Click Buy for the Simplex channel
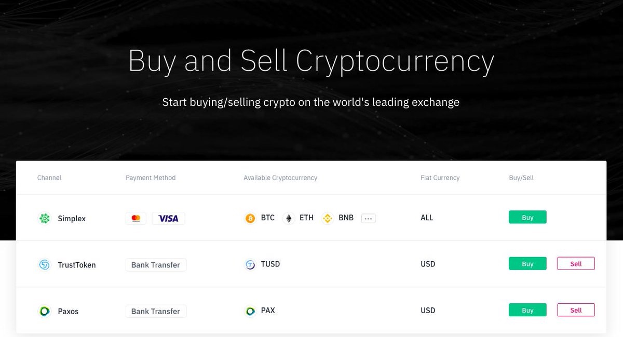This screenshot has height=337, width=623. [x=527, y=217]
